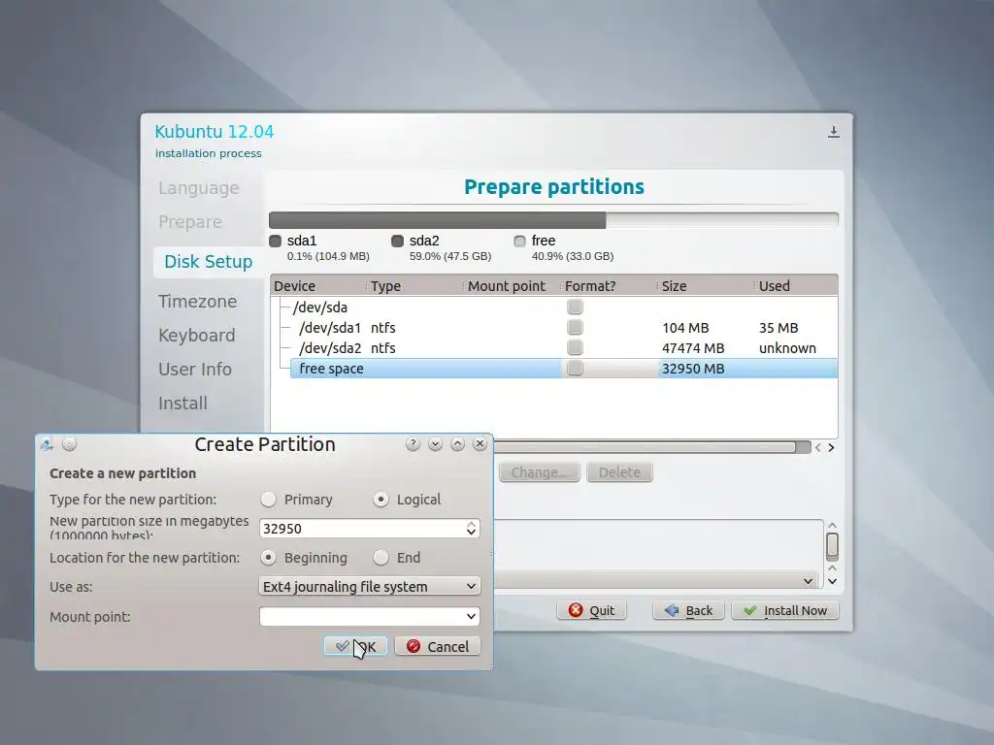The width and height of the screenshot is (994, 745).
Task: Sort by the Type column header
Action: (415, 286)
